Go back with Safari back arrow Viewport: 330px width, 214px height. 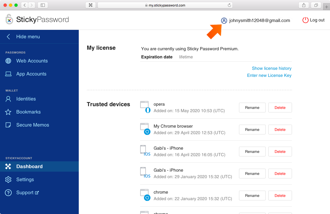point(24,5)
